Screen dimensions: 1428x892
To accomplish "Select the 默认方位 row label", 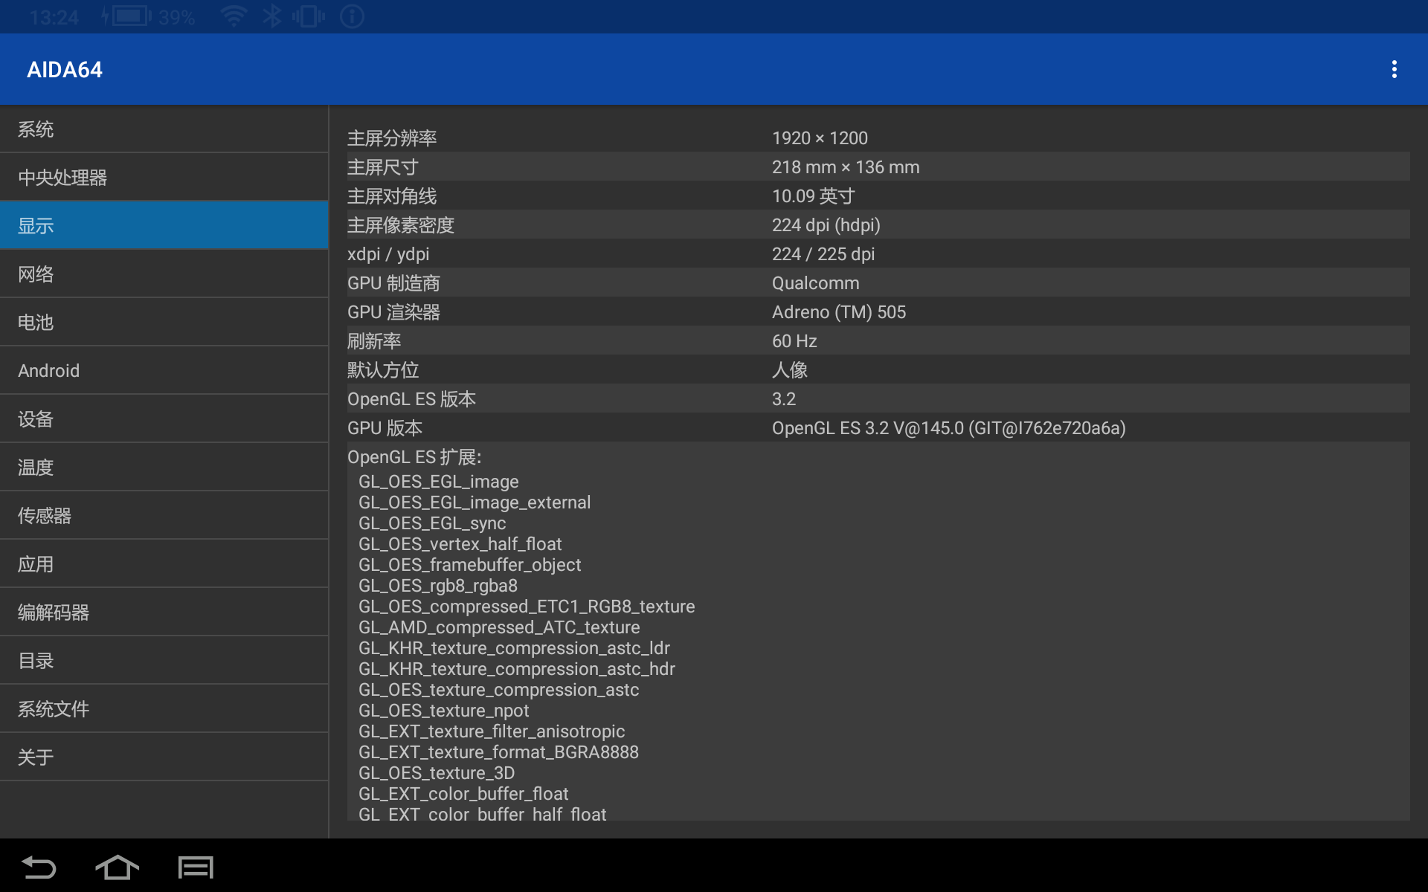I will 383,370.
